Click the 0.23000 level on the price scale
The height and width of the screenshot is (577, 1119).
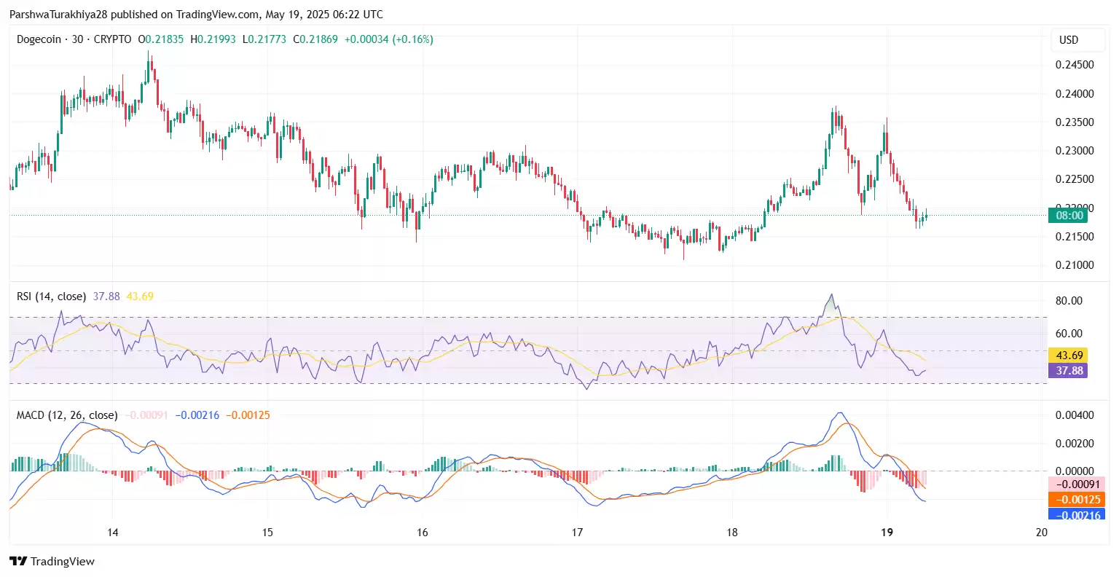coord(1075,151)
